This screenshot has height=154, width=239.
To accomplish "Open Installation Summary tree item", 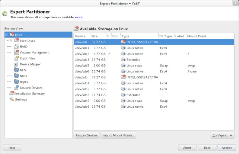I will coord(30,93).
